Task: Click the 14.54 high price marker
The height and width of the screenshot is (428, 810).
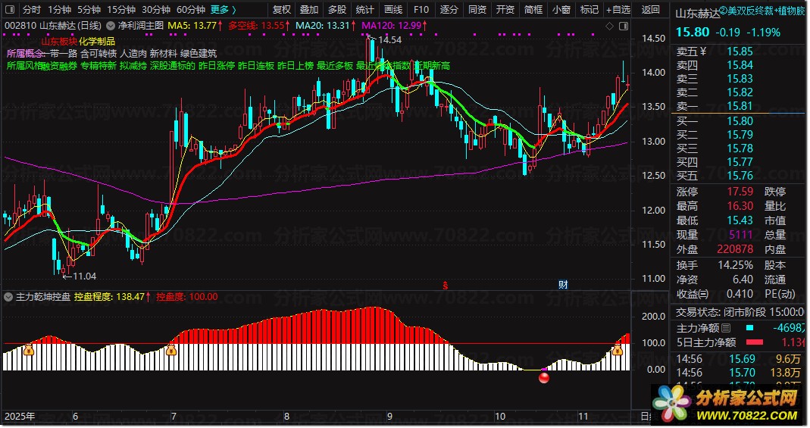Action: pos(389,39)
